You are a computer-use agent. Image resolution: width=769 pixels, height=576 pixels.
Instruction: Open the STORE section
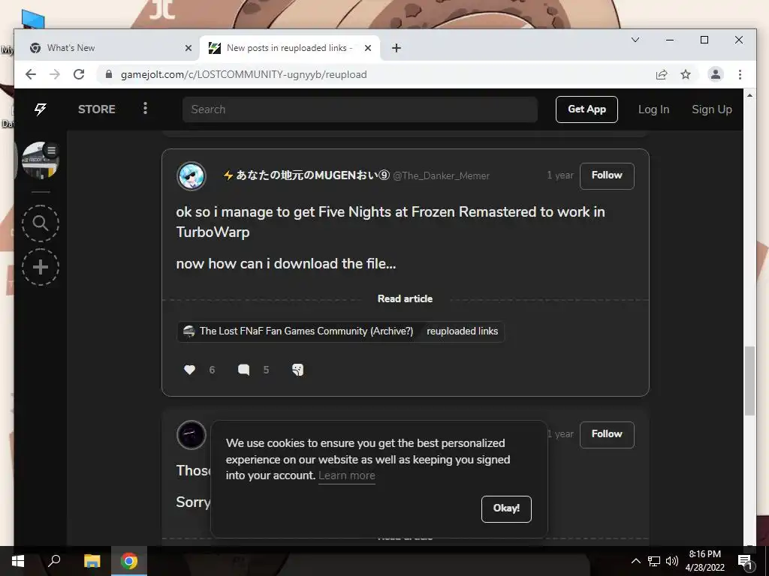[97, 109]
